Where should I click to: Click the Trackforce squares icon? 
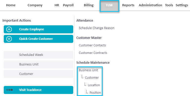(x=10, y=90)
